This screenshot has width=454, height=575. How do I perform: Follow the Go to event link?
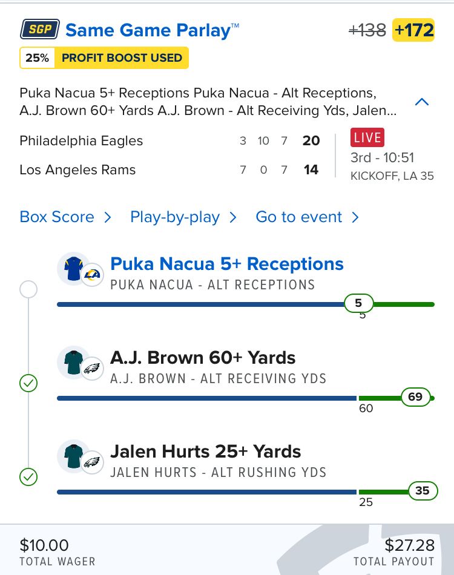coord(299,217)
